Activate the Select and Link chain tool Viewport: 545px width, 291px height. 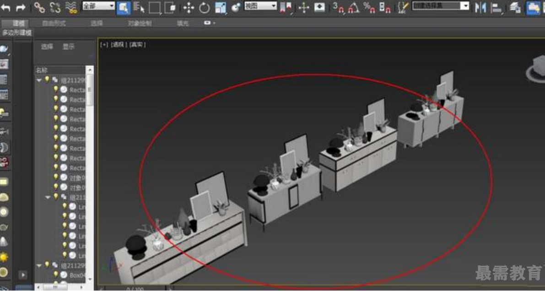pyautogui.click(x=40, y=7)
